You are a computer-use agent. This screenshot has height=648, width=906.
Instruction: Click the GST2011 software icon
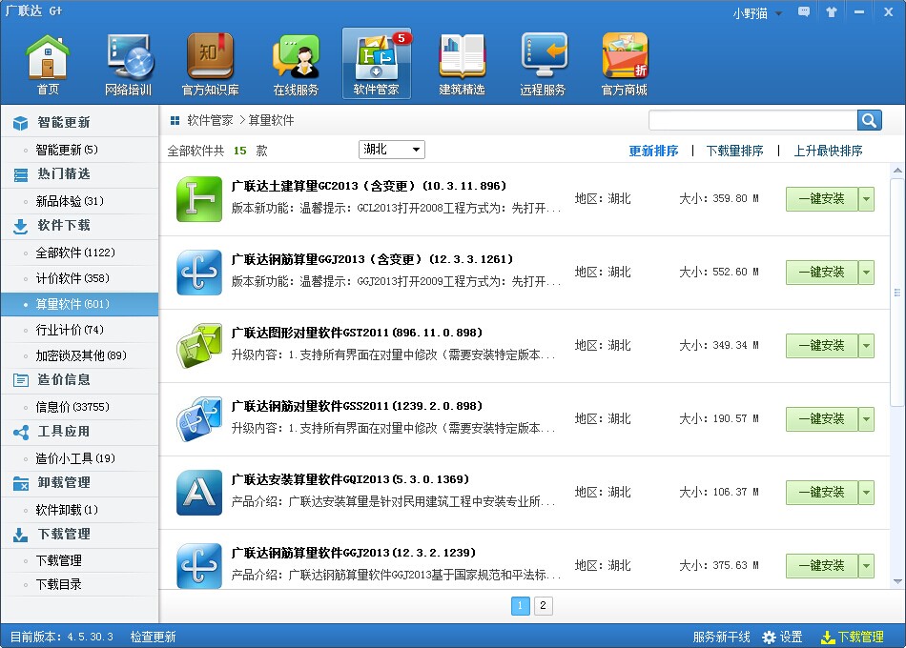point(198,346)
